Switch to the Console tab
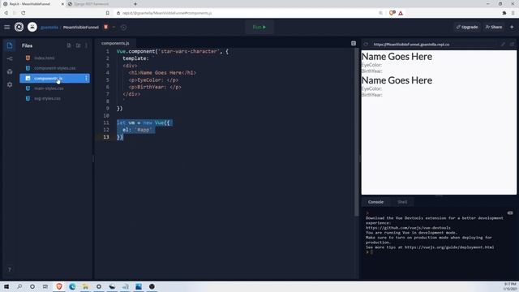The image size is (519, 292). (375, 202)
